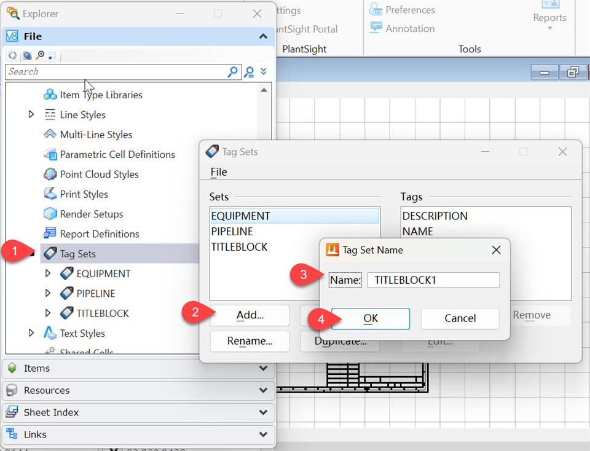
Task: Click the Duplicate... button in Tag Sets
Action: point(340,341)
